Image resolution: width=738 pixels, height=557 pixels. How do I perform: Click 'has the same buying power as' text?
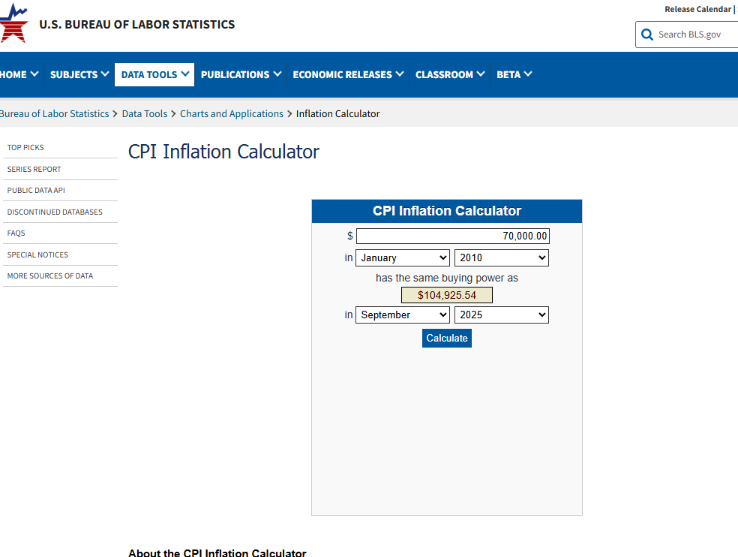tap(447, 278)
